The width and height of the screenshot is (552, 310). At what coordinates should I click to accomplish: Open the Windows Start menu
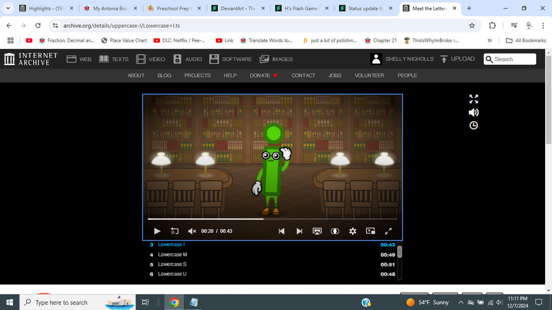[x=10, y=302]
